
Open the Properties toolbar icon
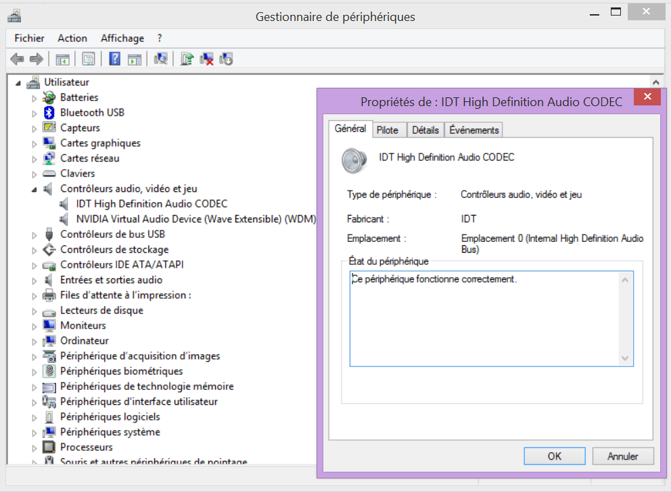pyautogui.click(x=89, y=59)
